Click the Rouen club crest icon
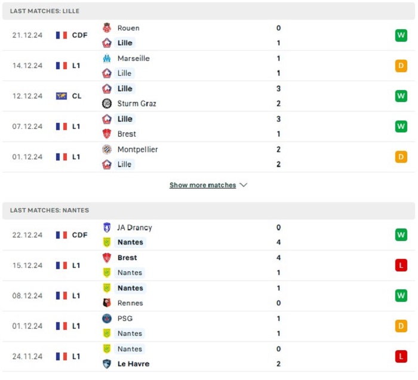The image size is (418, 380). coord(107,27)
